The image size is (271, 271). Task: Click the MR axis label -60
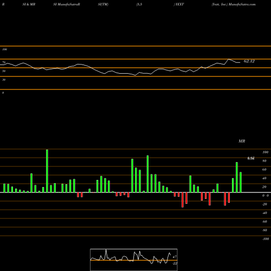(x=264, y=222)
